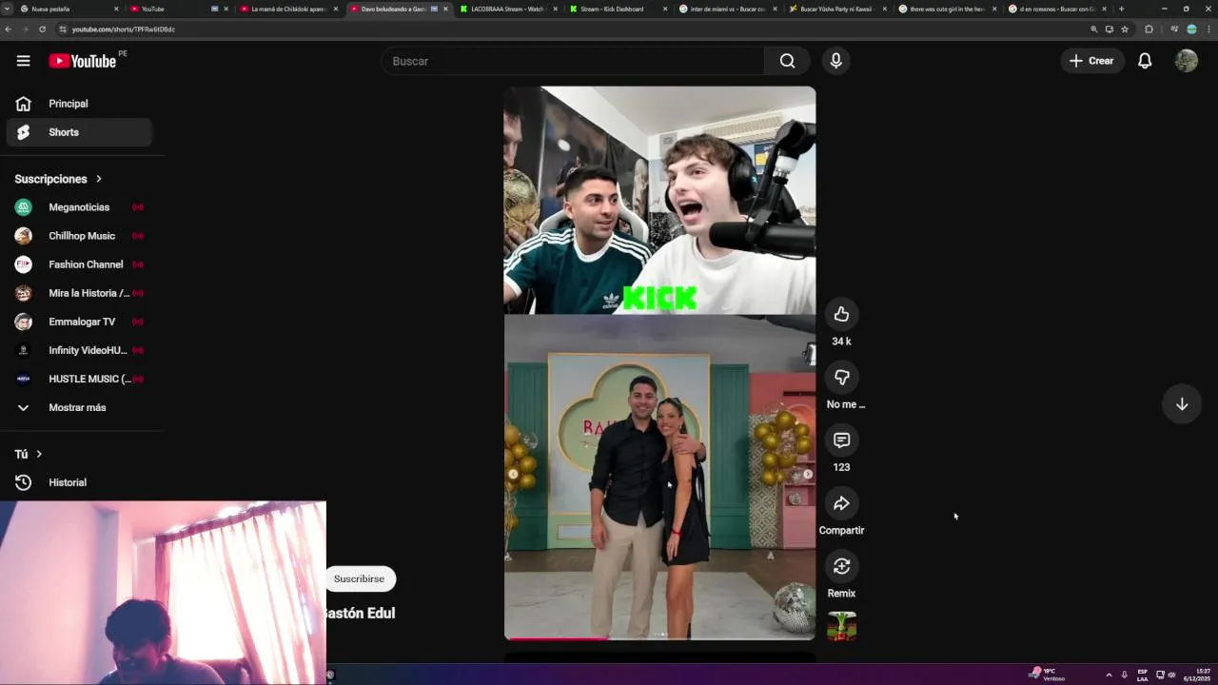Expand the Tú section arrow
Screen dimensions: 1218x685
39,454
